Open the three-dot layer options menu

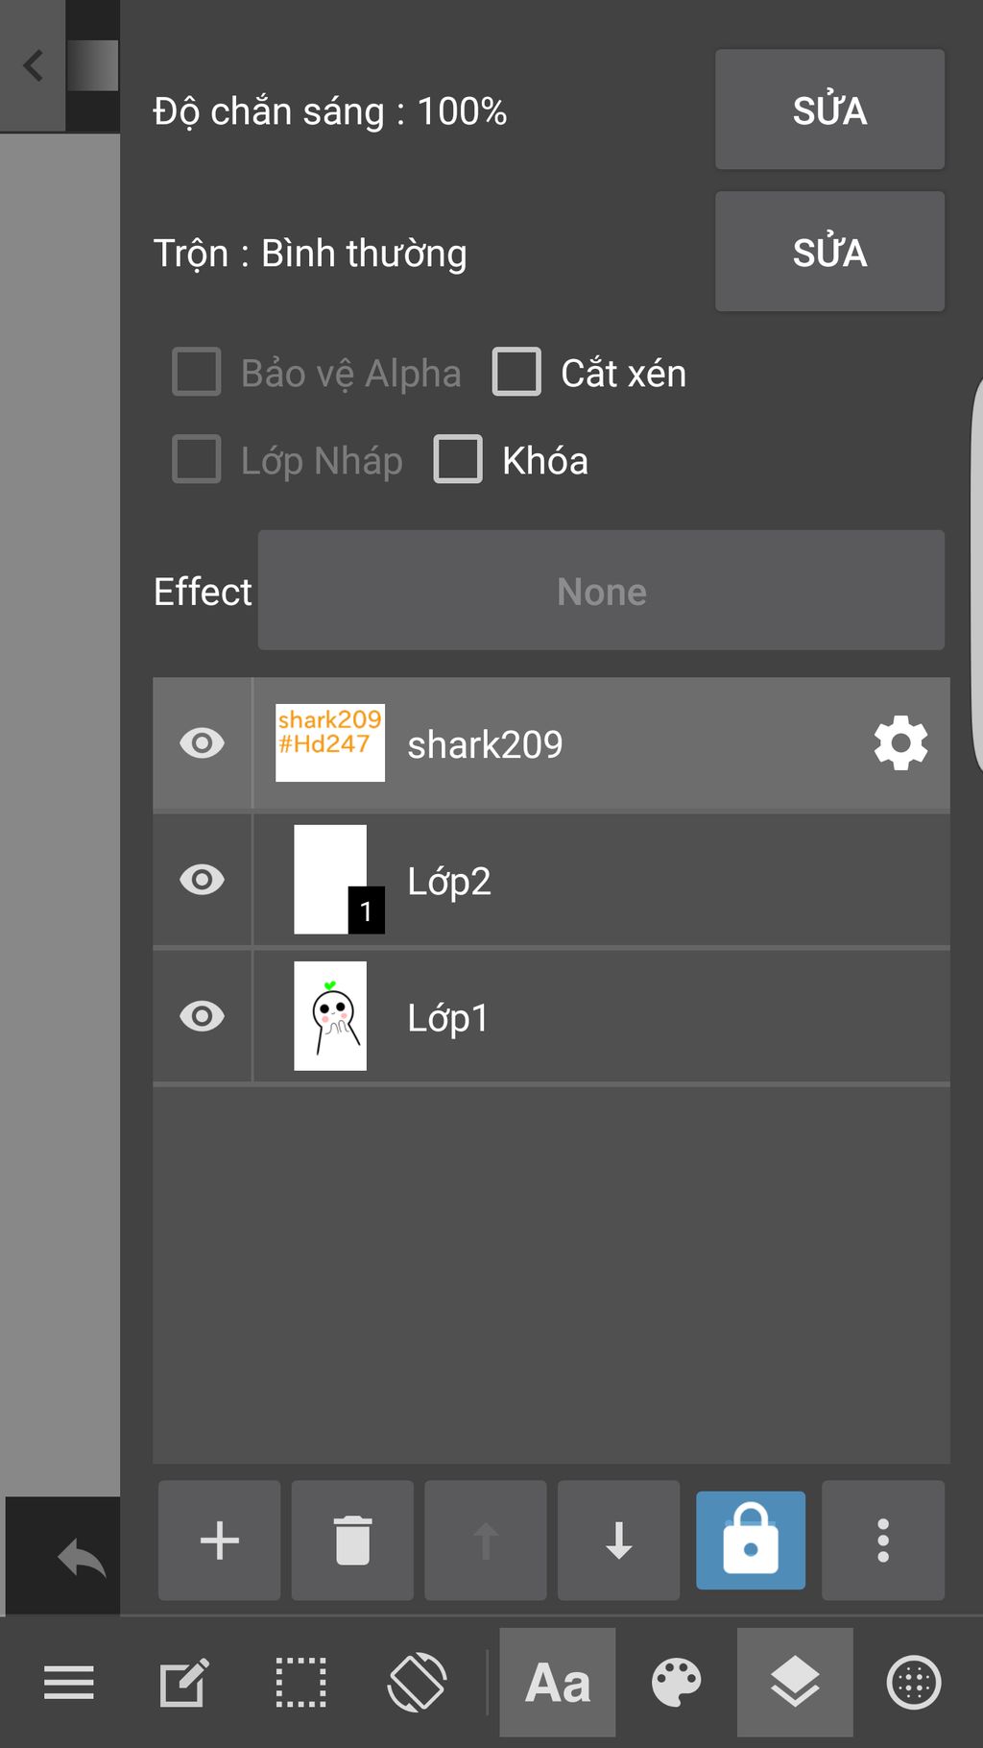click(883, 1541)
